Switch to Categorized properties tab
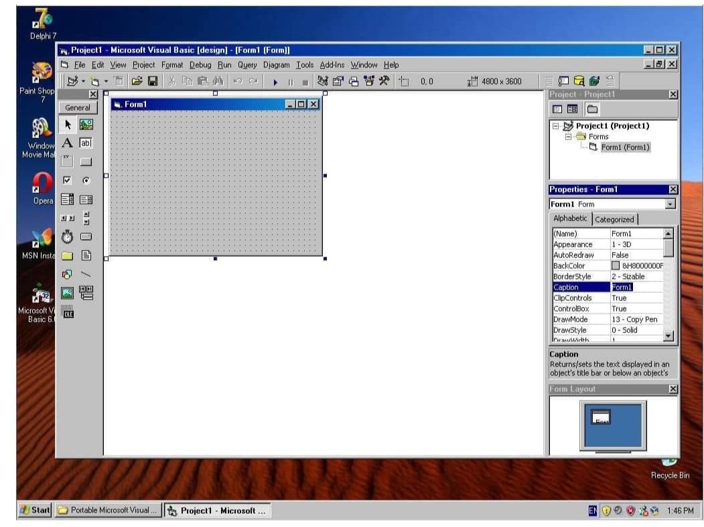The height and width of the screenshot is (527, 704). tap(614, 220)
